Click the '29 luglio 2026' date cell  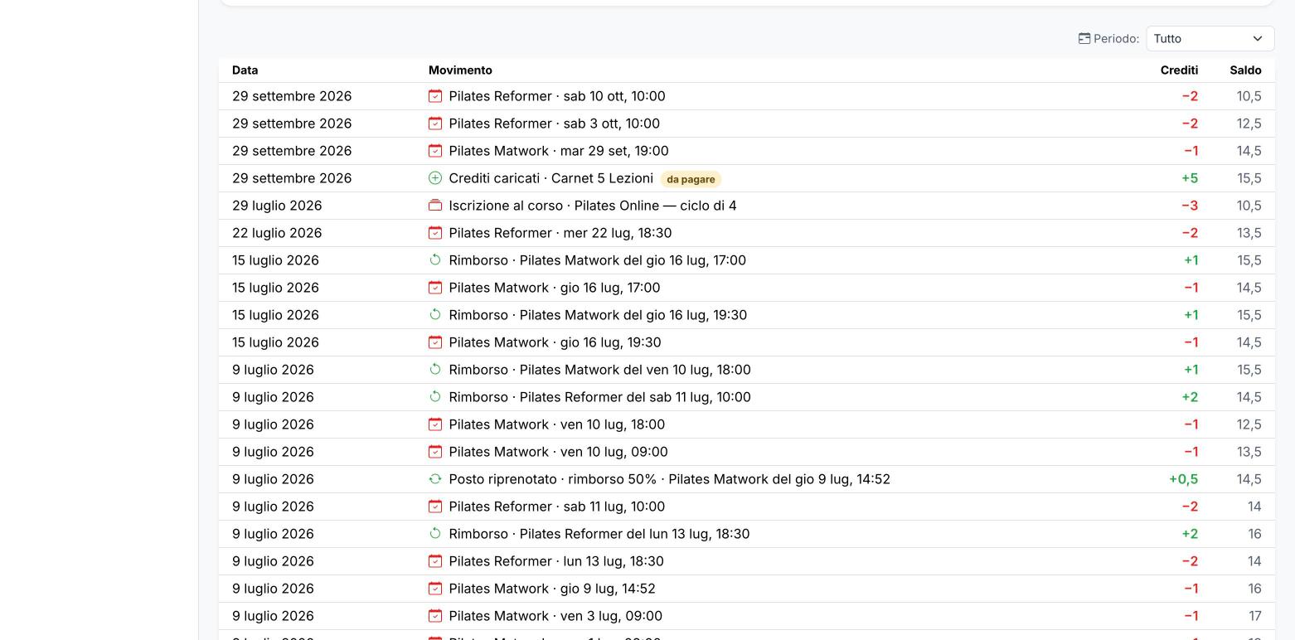pyautogui.click(x=277, y=206)
